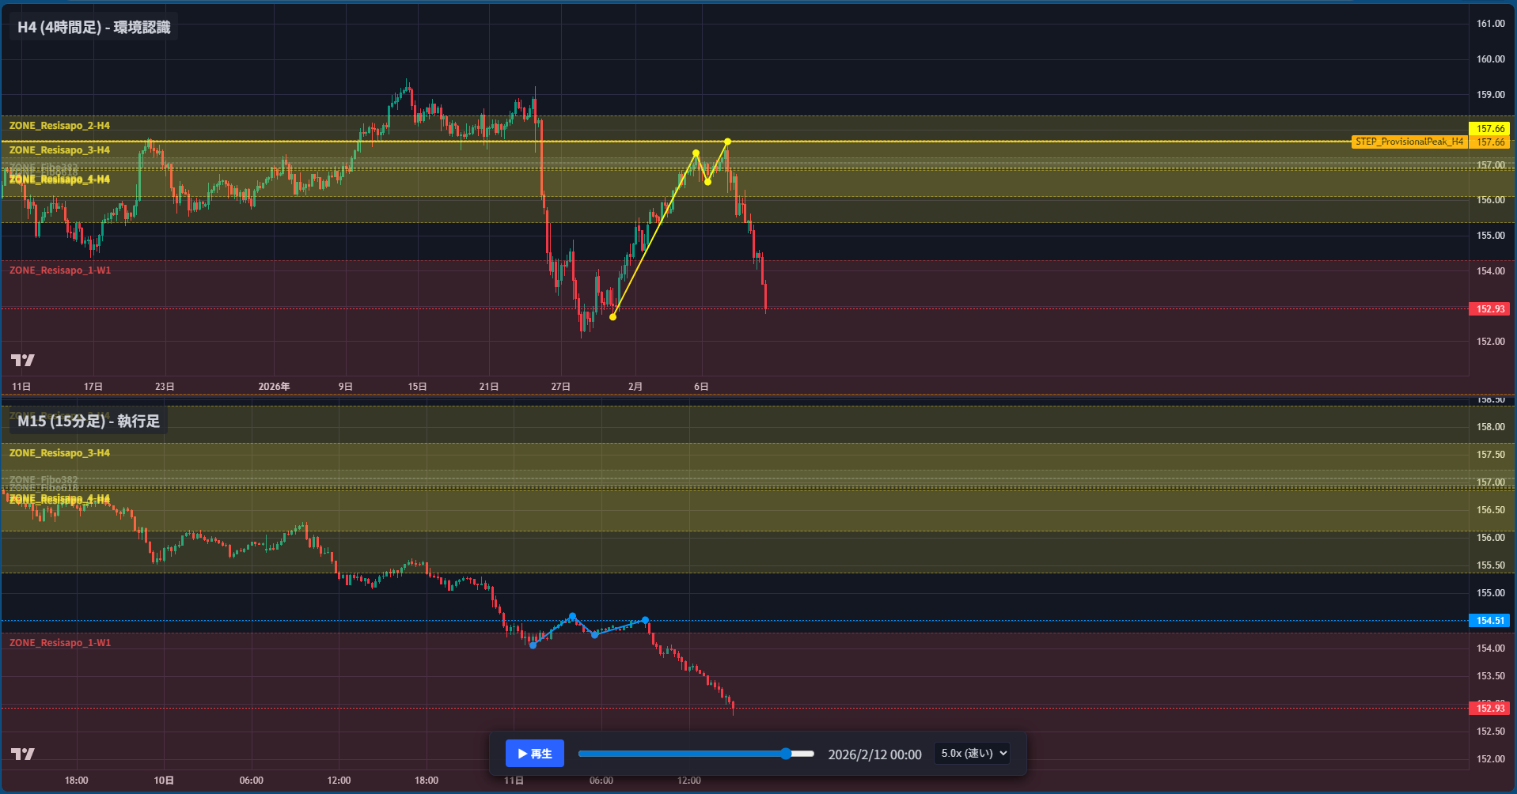Click the bright yellow 157.66 price tag

[x=1489, y=128]
